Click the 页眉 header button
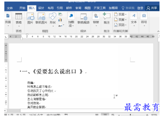The height and width of the screenshot is (117, 162). (x=120, y=14)
